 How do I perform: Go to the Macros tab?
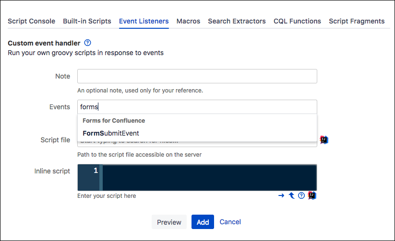point(188,21)
